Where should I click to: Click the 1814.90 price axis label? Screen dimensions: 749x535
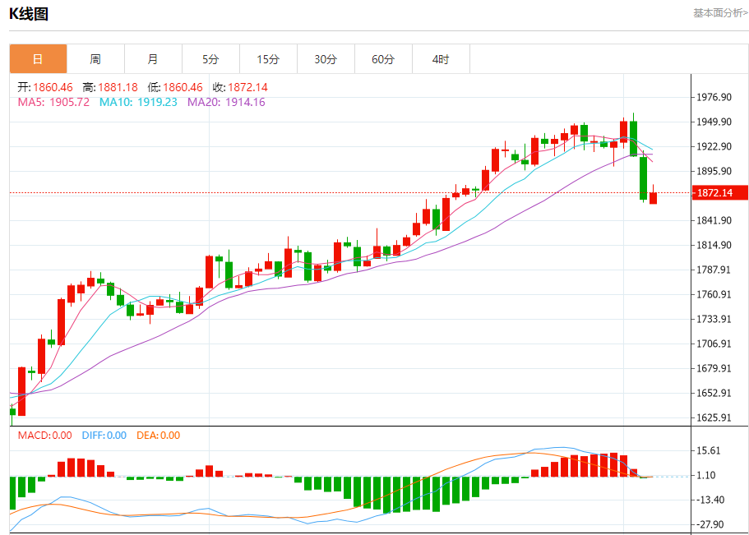point(714,245)
